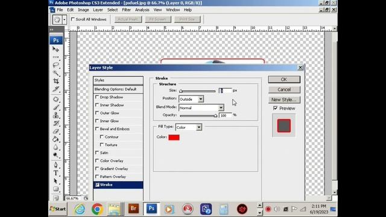Open Google Chrome from the taskbar
This screenshot has width=386, height=217.
[97, 209]
